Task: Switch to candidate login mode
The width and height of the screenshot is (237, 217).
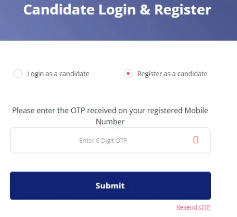Action: (18, 73)
